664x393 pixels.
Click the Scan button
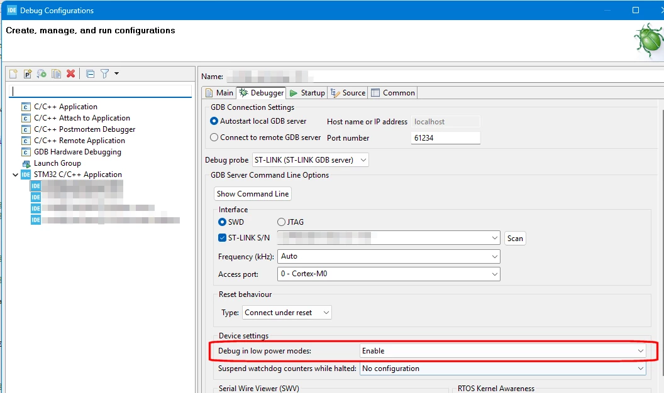point(515,239)
